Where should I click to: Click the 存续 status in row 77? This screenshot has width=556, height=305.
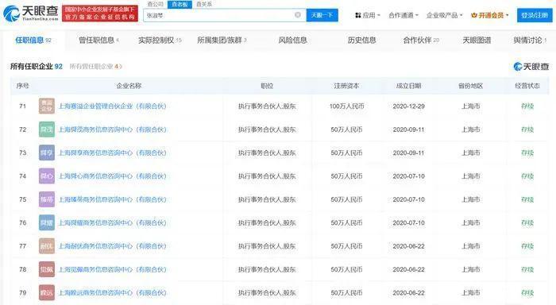[x=527, y=246]
